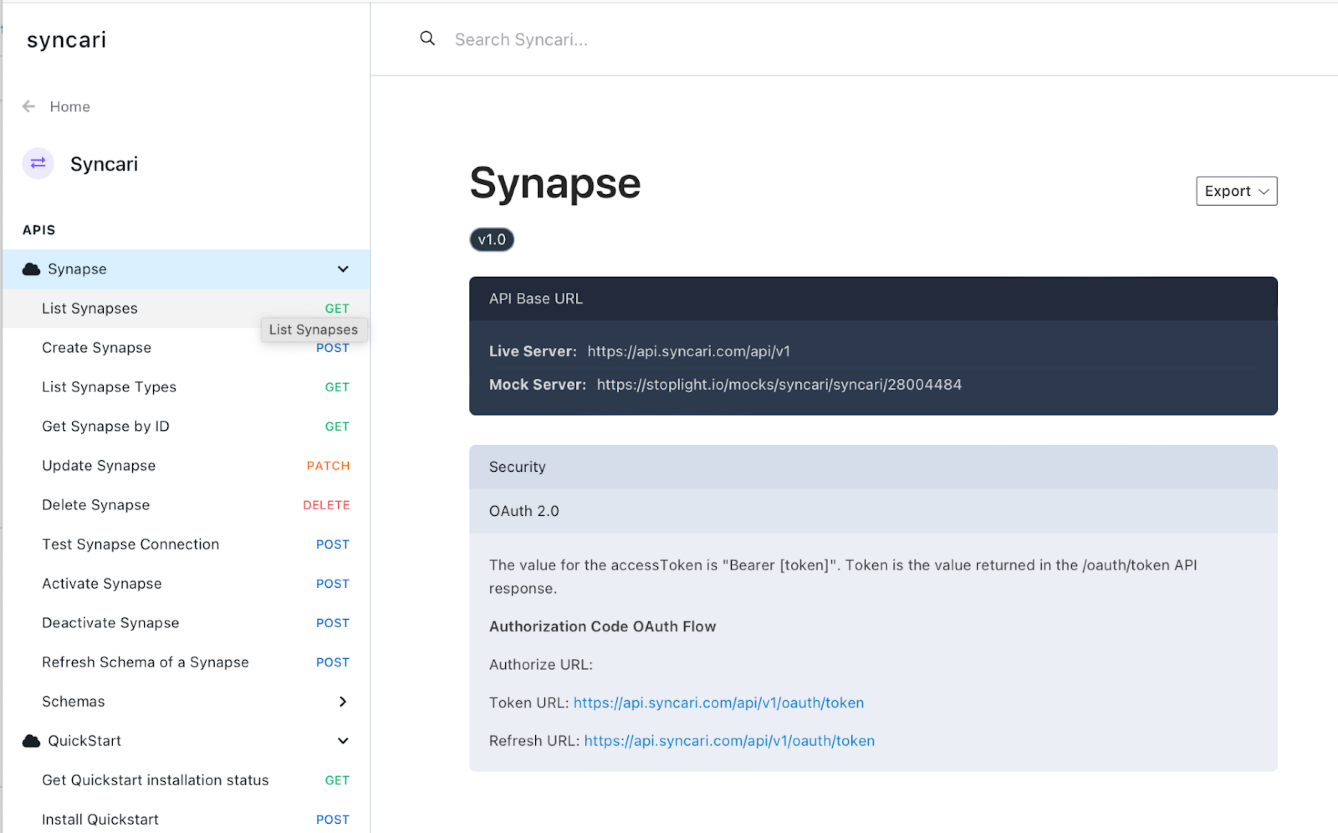Select Activate Synapse endpoint

click(186, 583)
